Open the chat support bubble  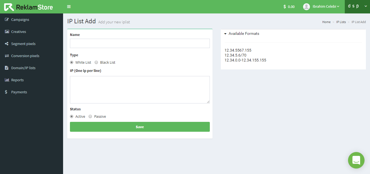coord(356,160)
